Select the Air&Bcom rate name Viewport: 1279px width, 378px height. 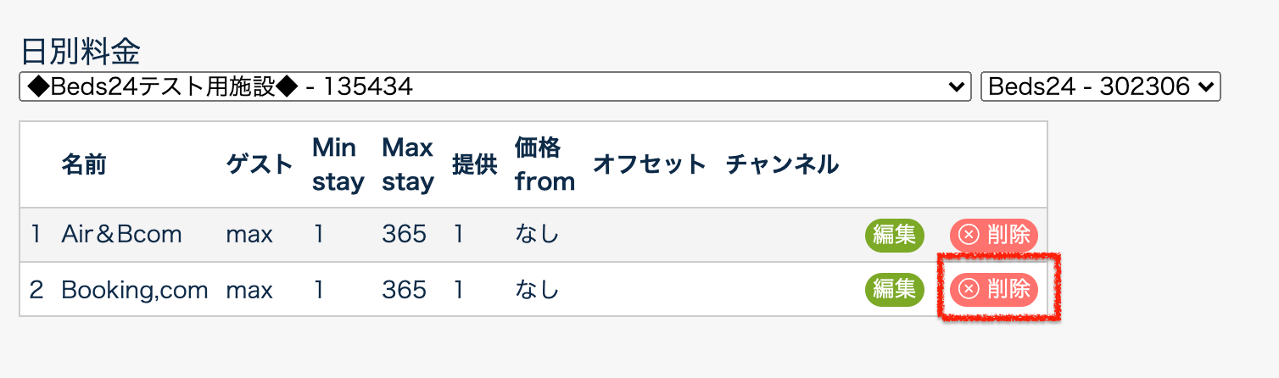121,235
